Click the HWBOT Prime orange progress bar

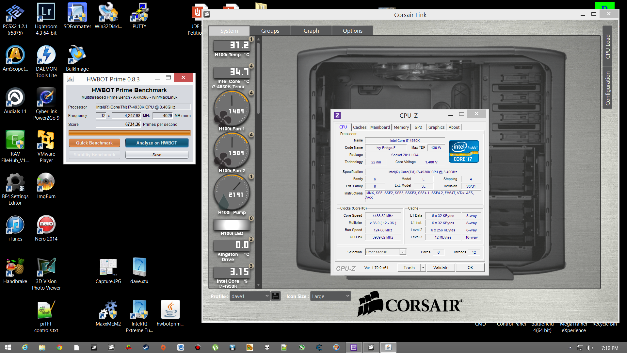point(129,133)
